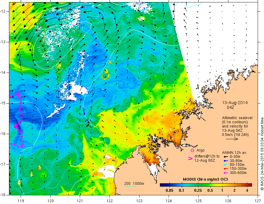This screenshot has width=264, height=204.
Task: Click the 'MODIS Chl-a mg/m3 OC3' title
Action: (205, 179)
